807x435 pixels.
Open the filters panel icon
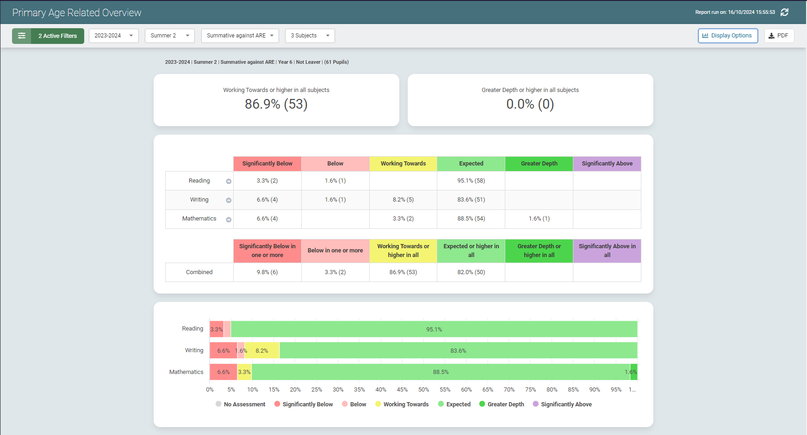(22, 36)
